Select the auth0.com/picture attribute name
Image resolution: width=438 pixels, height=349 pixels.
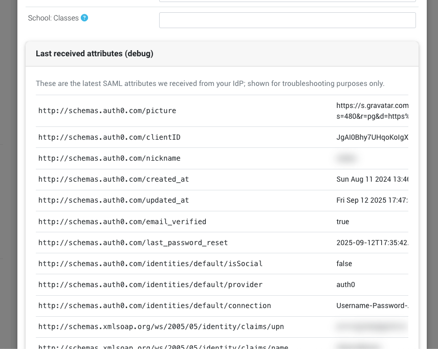107,111
